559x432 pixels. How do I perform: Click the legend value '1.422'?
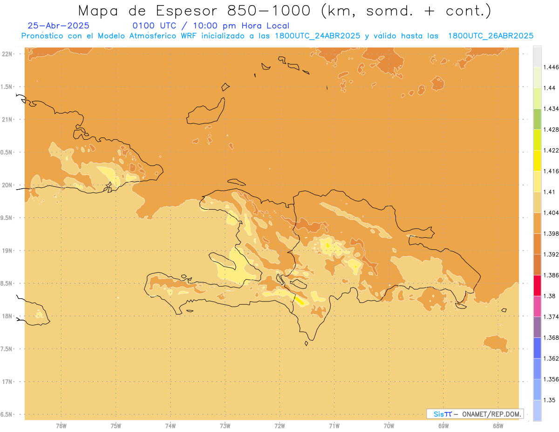(x=551, y=151)
